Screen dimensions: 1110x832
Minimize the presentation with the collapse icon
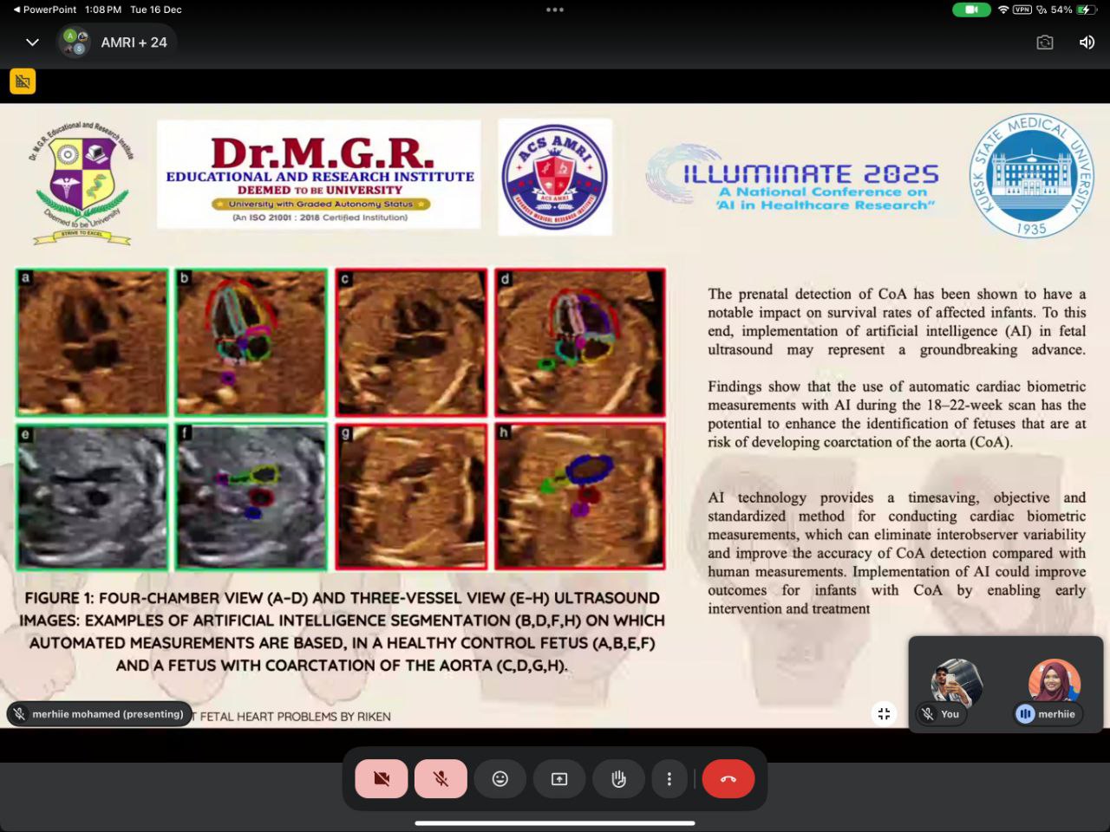point(884,713)
